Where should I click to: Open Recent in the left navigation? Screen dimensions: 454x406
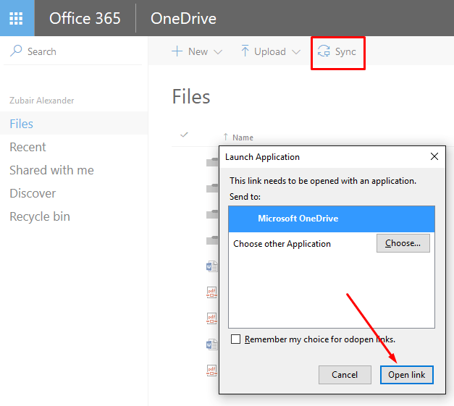(x=28, y=147)
